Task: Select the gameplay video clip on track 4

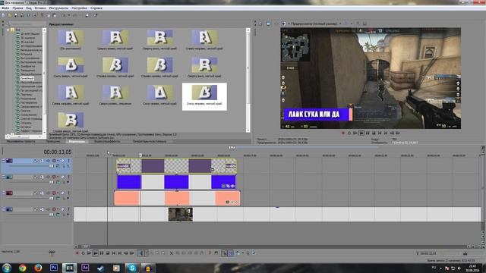Action: (x=181, y=215)
